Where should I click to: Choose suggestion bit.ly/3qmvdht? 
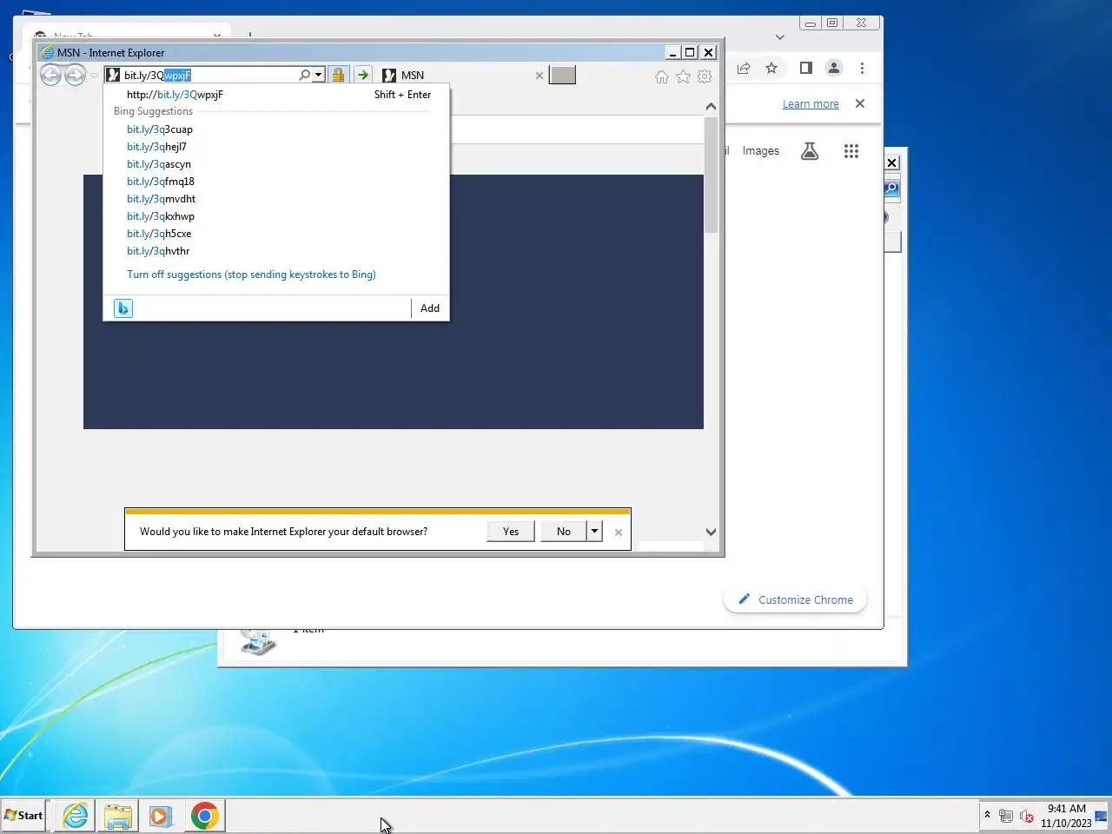tap(162, 199)
